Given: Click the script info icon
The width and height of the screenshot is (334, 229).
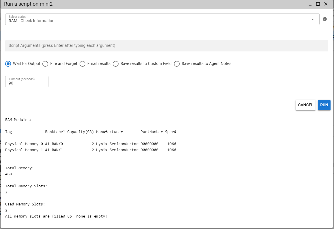Looking at the screenshot, I should 325,19.
